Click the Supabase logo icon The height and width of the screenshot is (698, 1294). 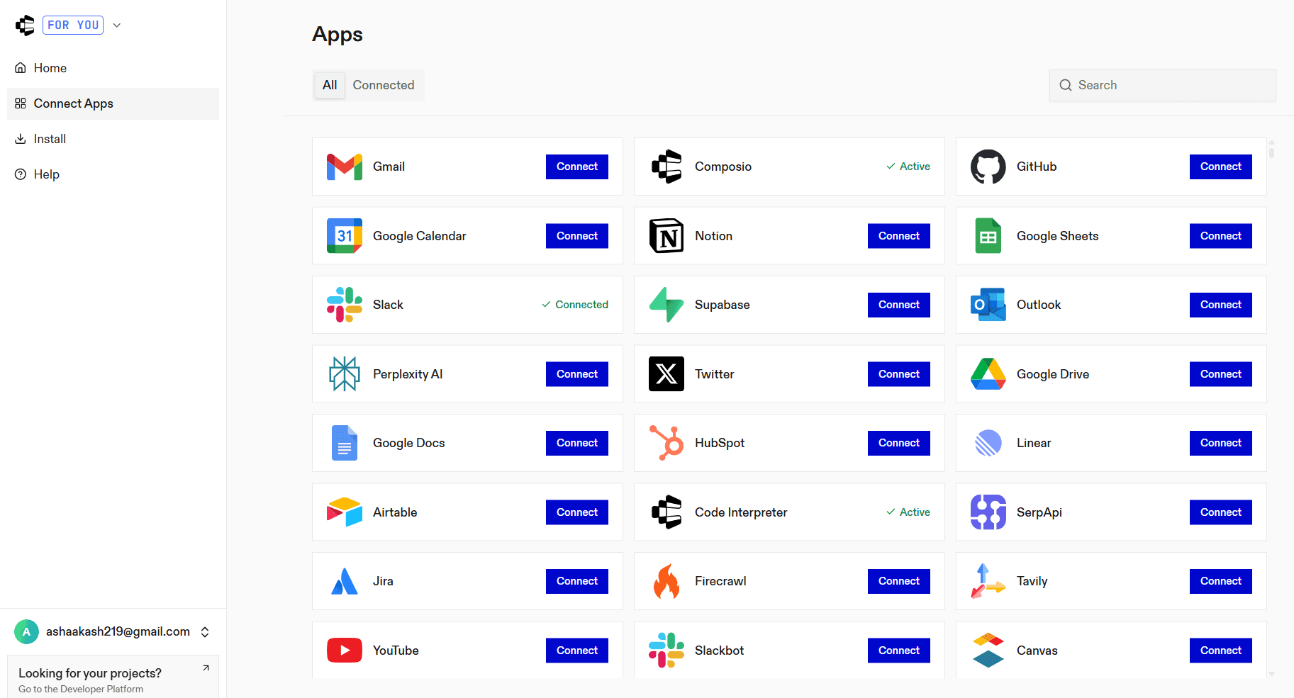point(666,305)
